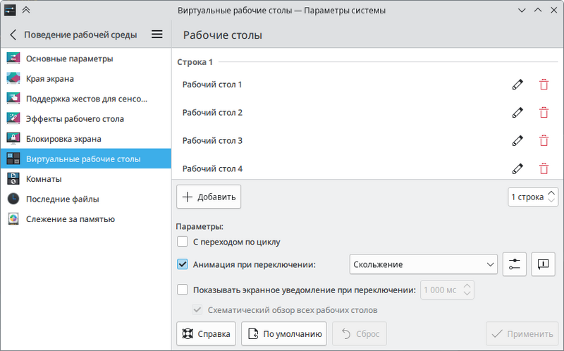Screen dimensions: 564x351
Task: Click the pencil icon for Рабочий стол 1
Action: (517, 85)
